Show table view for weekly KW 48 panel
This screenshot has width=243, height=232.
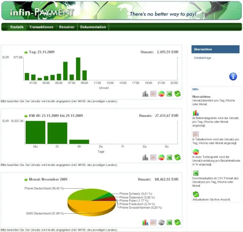(x=153, y=158)
